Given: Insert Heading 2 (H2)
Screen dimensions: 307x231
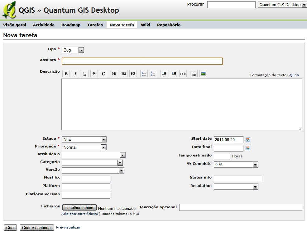Looking at the screenshot, I should (x=123, y=74).
